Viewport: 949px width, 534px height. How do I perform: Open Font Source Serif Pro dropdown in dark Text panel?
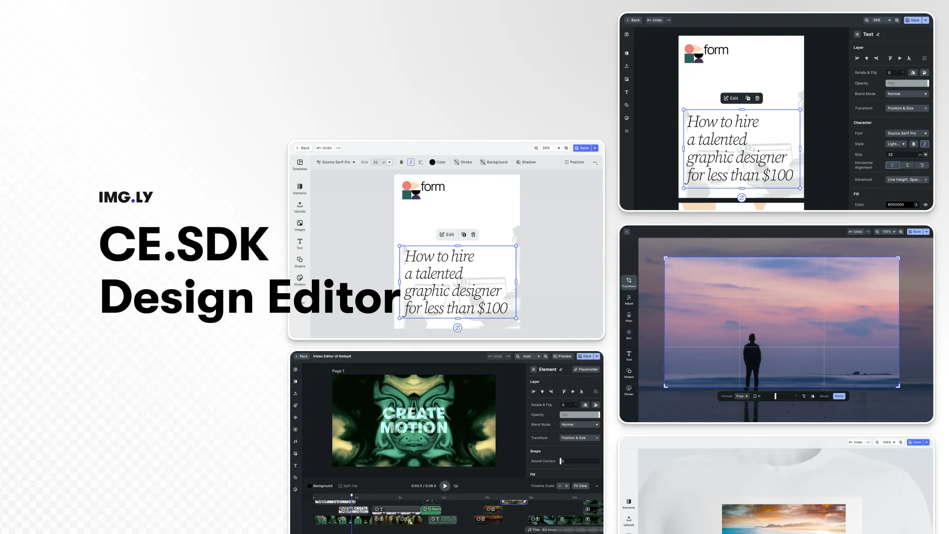pos(907,133)
